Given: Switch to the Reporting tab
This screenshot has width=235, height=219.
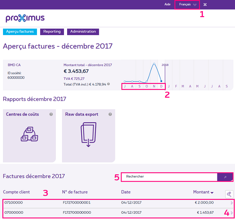Looking at the screenshot, I should click(52, 32).
